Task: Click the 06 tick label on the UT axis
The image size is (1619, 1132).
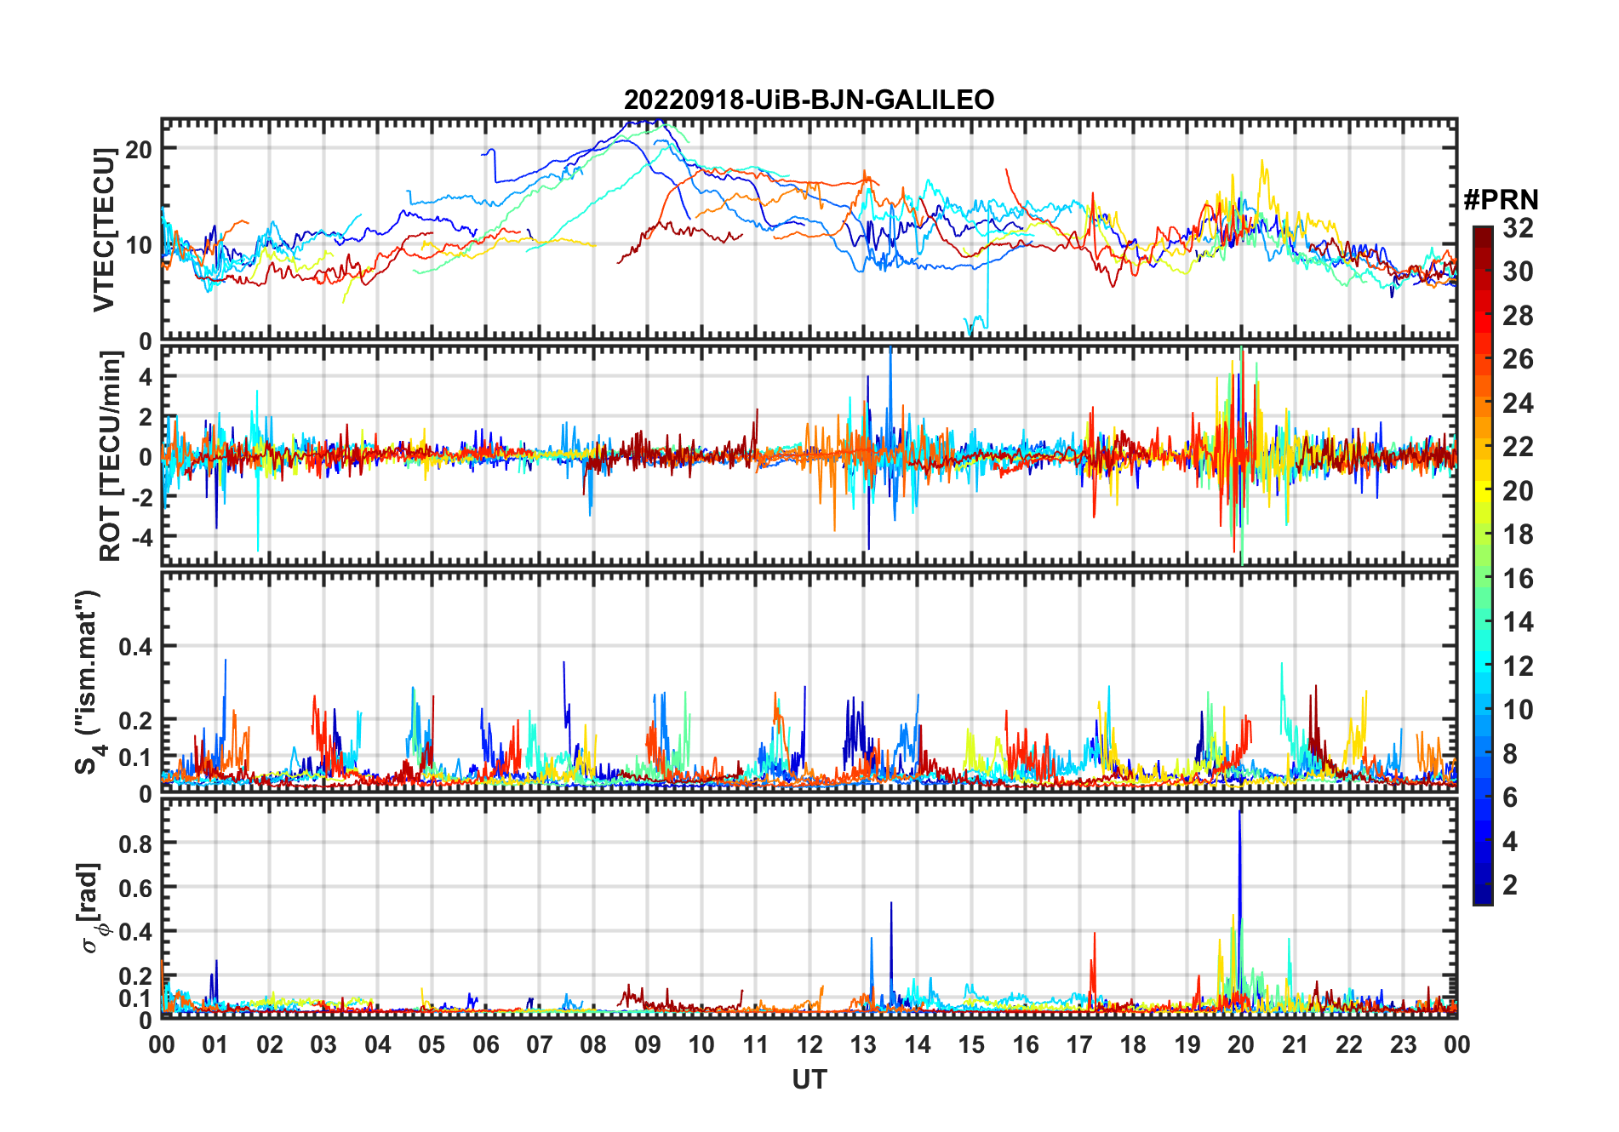Action: (x=485, y=1045)
